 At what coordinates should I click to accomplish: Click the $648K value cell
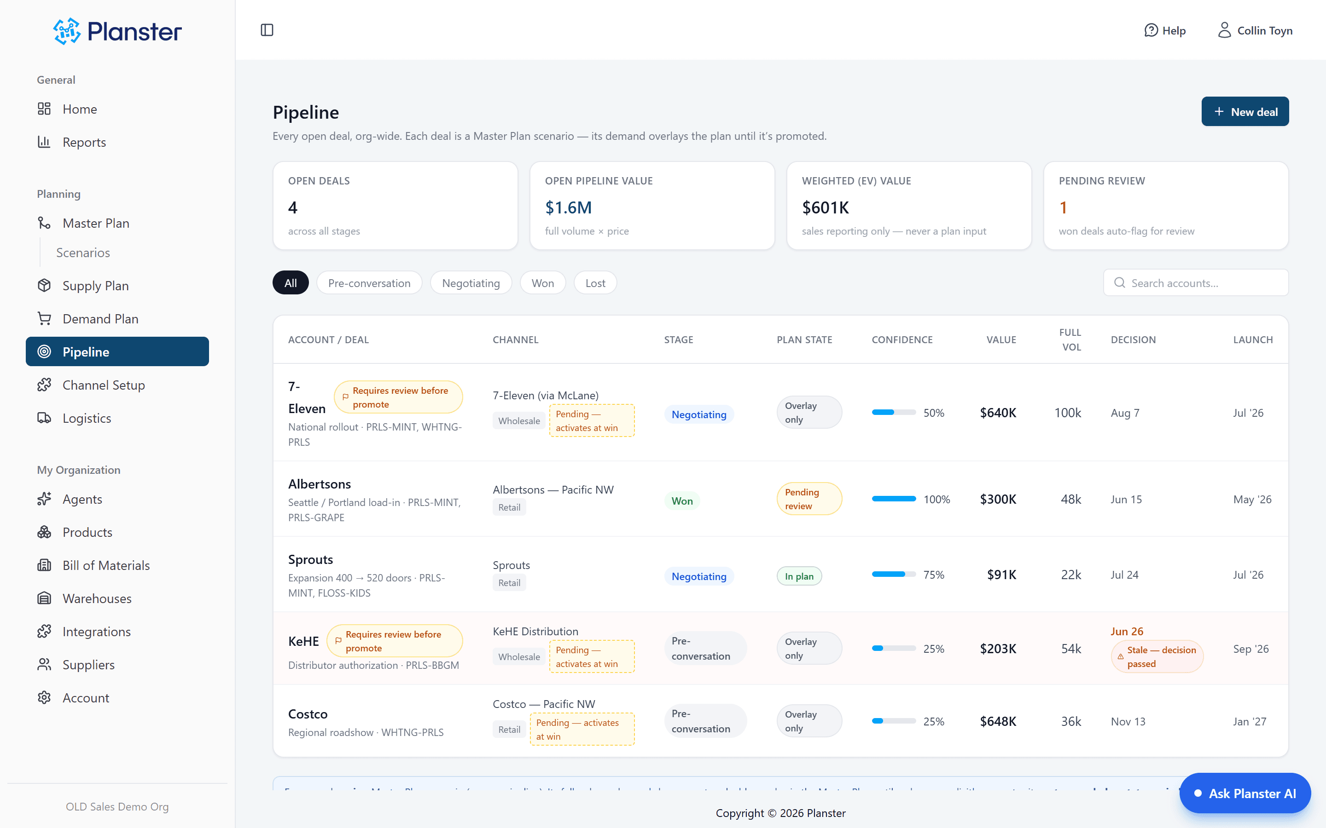pos(998,721)
